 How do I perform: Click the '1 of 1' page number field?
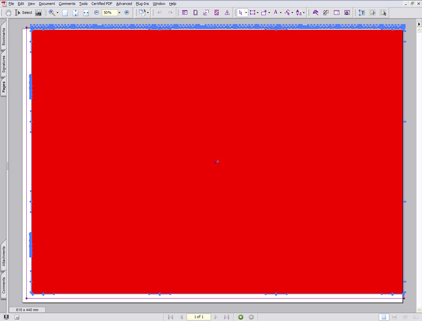pos(199,317)
